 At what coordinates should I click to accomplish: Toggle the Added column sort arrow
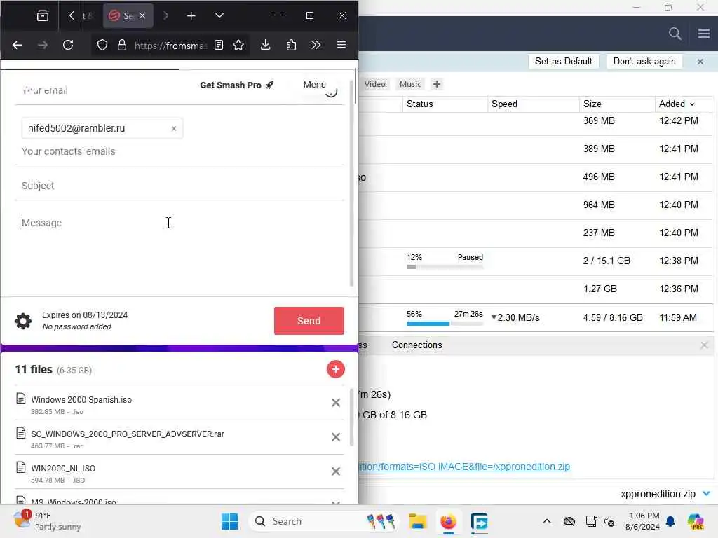692,104
